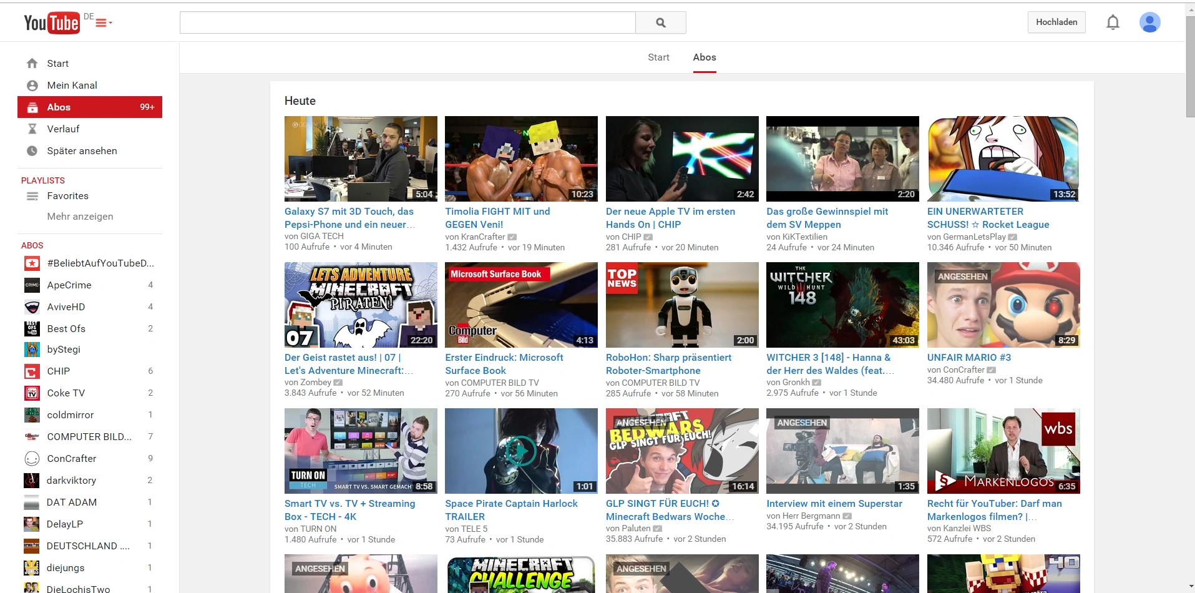
Task: Go to Start in the sidebar
Action: (90, 64)
